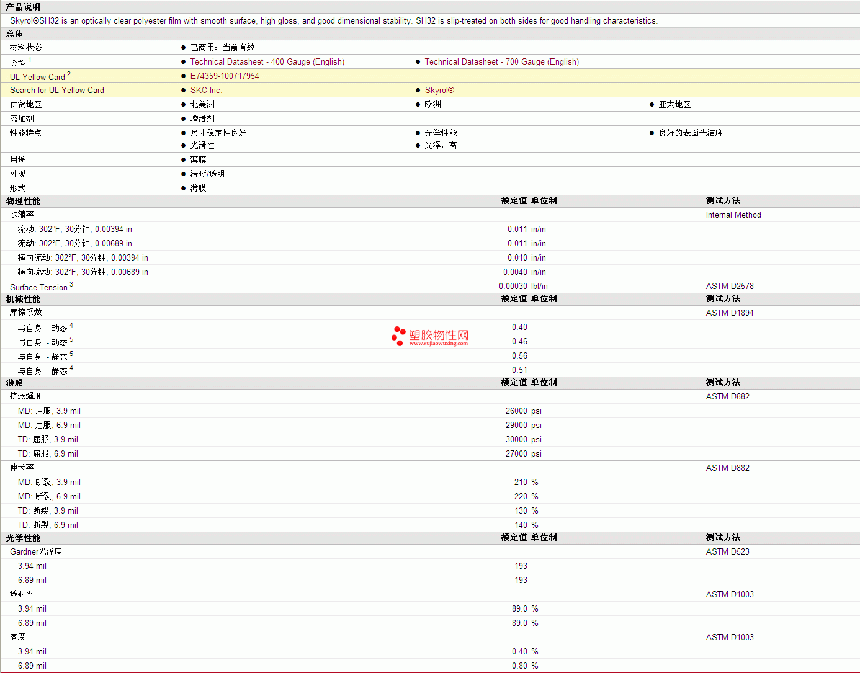Click the 光学性能 section header
This screenshot has width=860, height=673.
23,538
